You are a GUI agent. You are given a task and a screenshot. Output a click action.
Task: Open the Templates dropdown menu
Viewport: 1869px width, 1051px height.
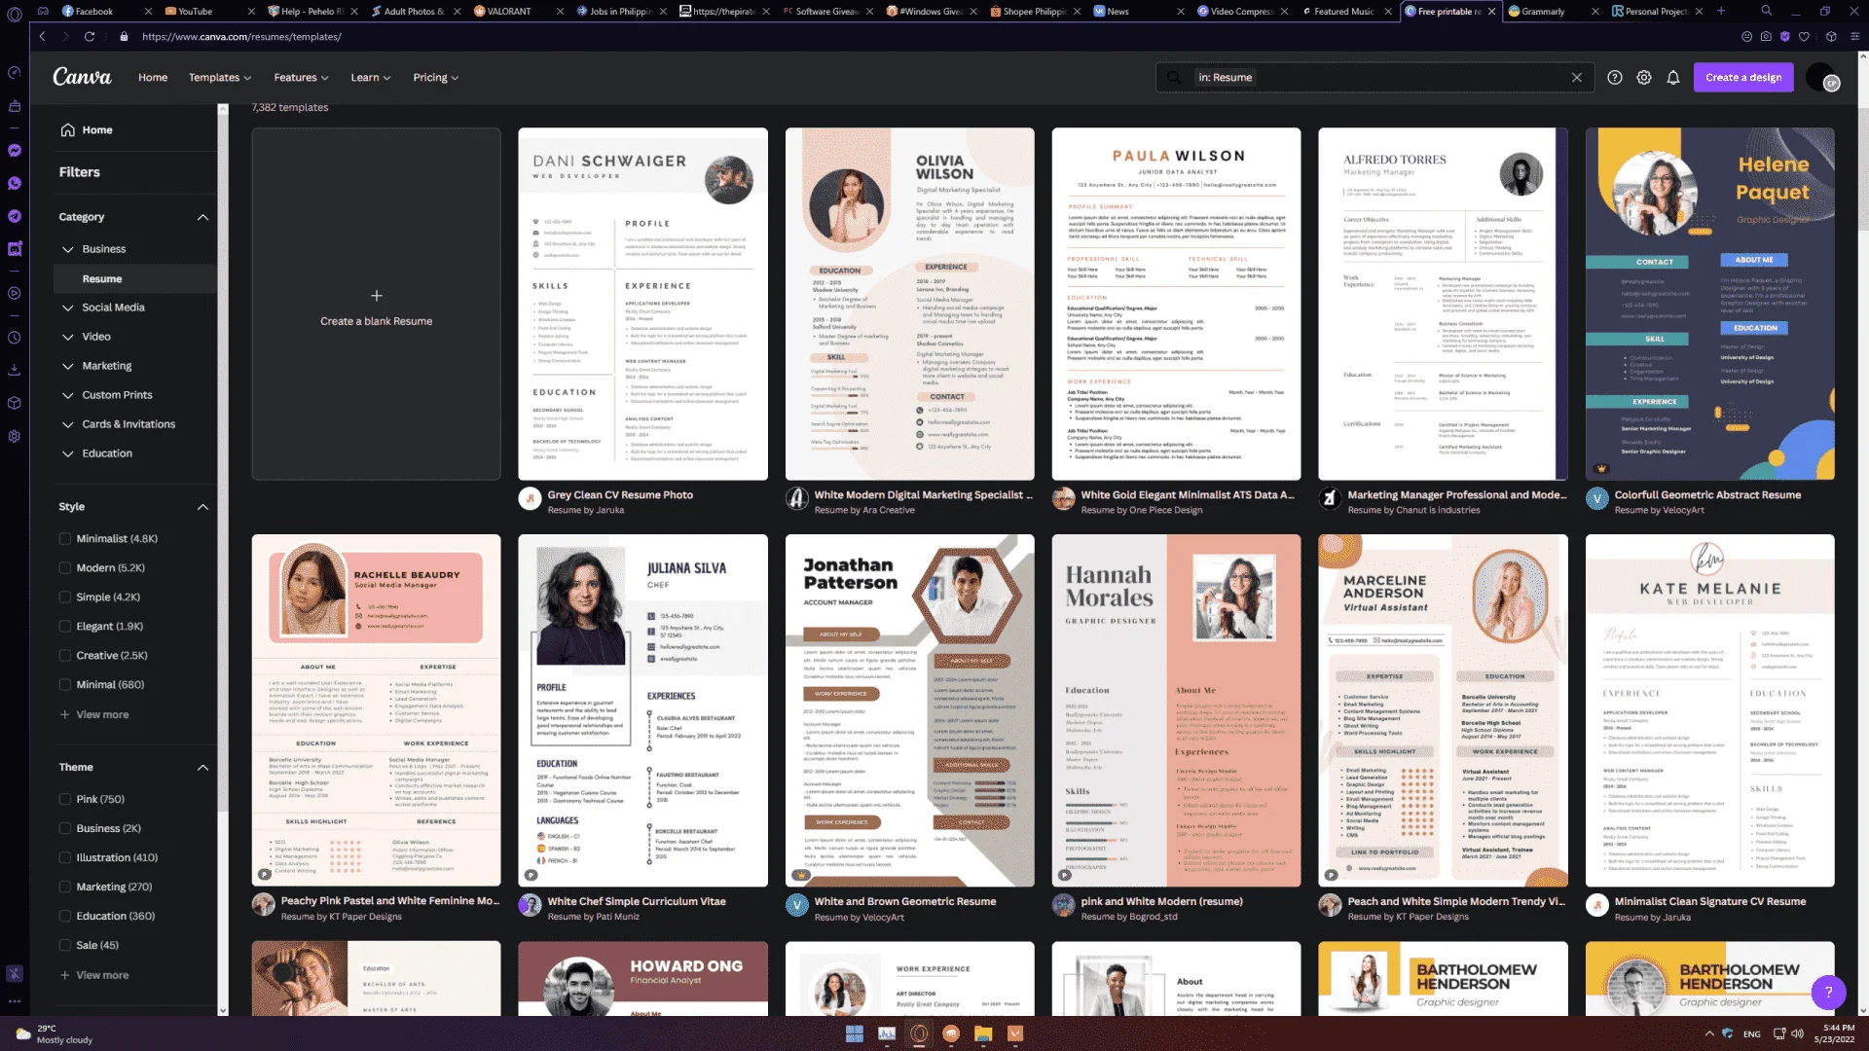(x=220, y=78)
